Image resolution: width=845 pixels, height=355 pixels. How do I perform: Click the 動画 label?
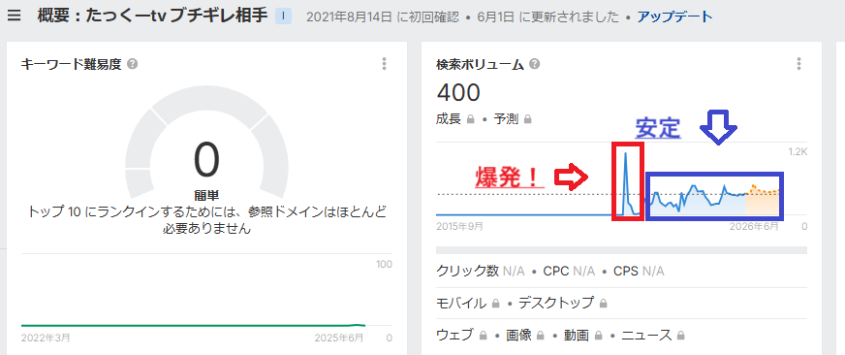pos(577,336)
